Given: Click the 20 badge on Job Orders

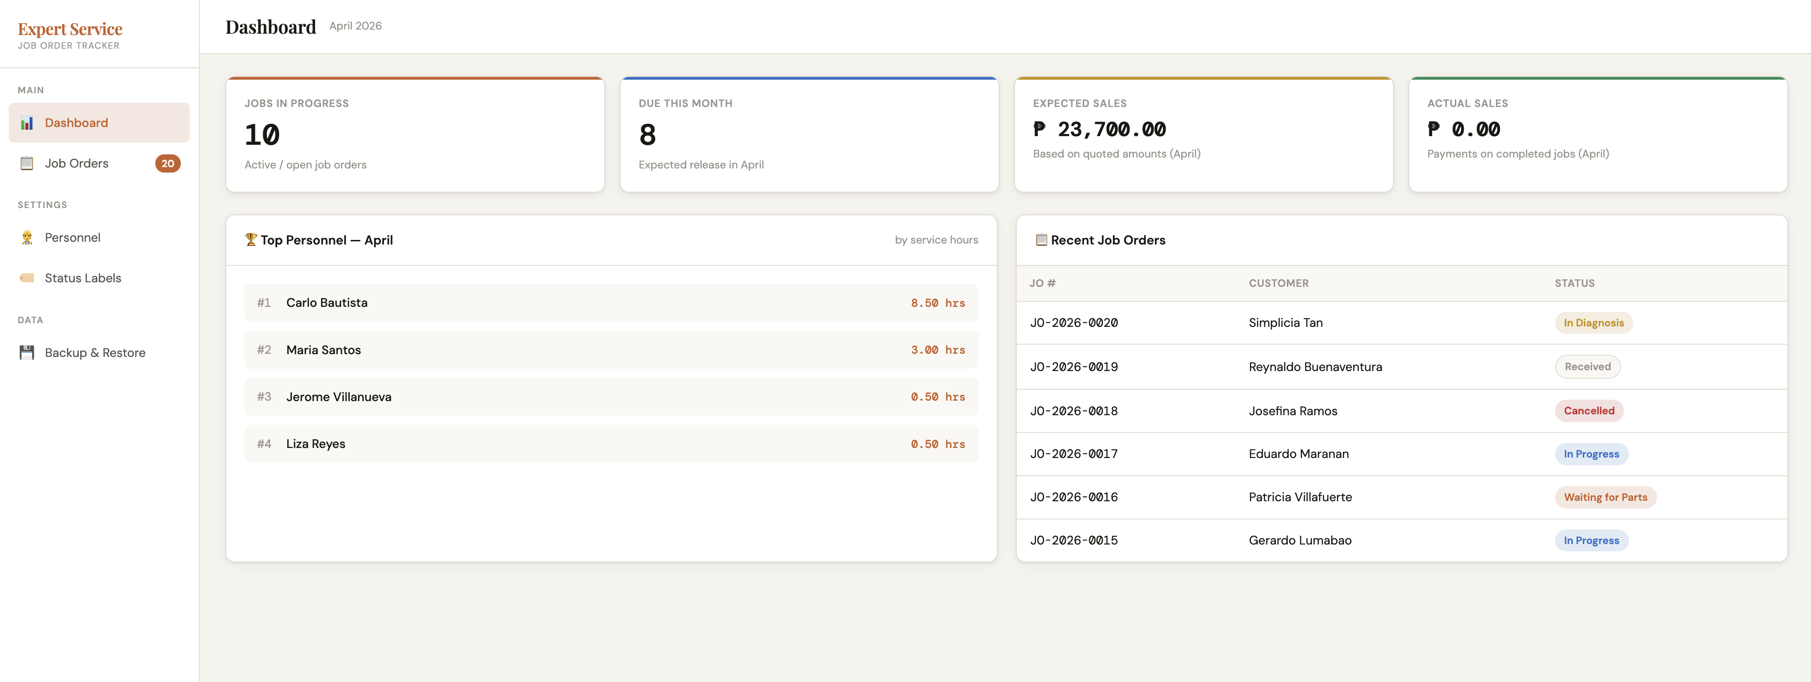Looking at the screenshot, I should pyautogui.click(x=167, y=163).
